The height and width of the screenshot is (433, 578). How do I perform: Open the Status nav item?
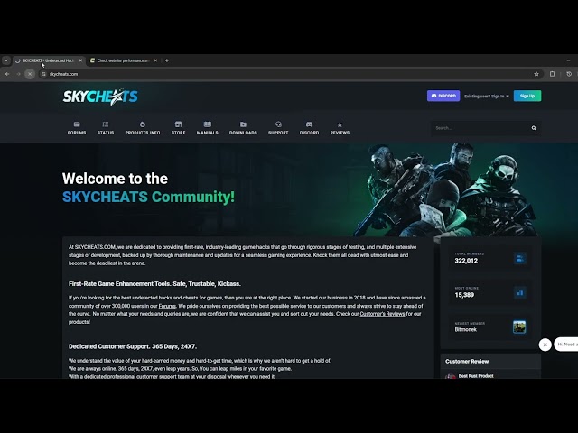pos(106,128)
